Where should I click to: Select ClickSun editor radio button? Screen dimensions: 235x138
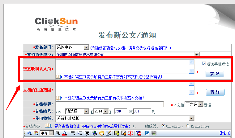pos(163,126)
